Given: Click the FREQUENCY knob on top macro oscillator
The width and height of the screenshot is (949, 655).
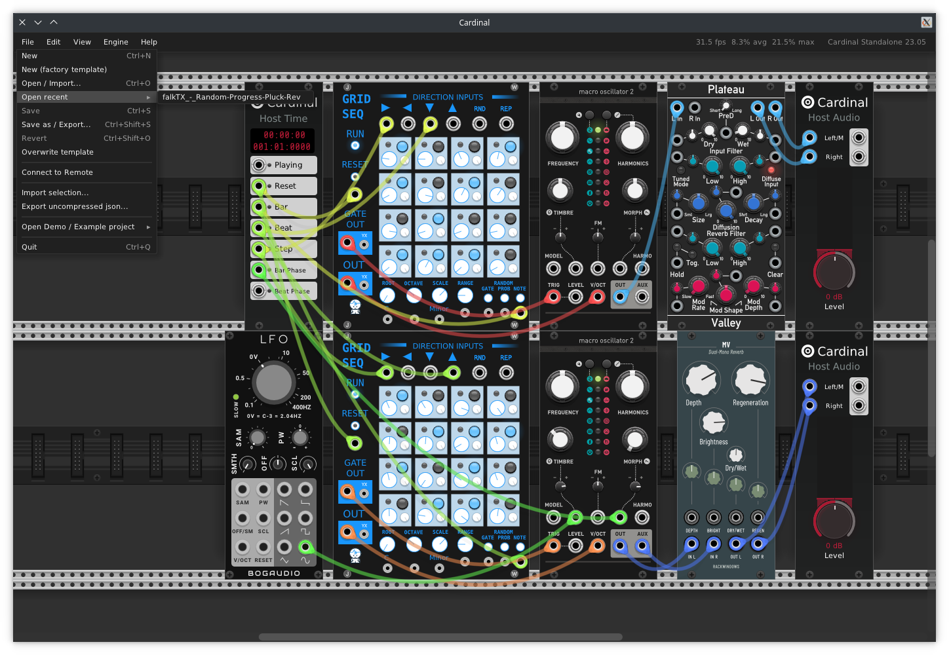Looking at the screenshot, I should [562, 138].
